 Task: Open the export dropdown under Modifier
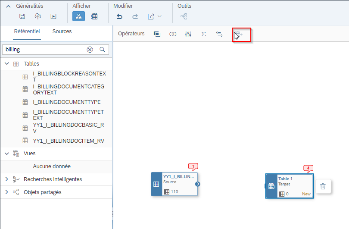click(x=154, y=16)
